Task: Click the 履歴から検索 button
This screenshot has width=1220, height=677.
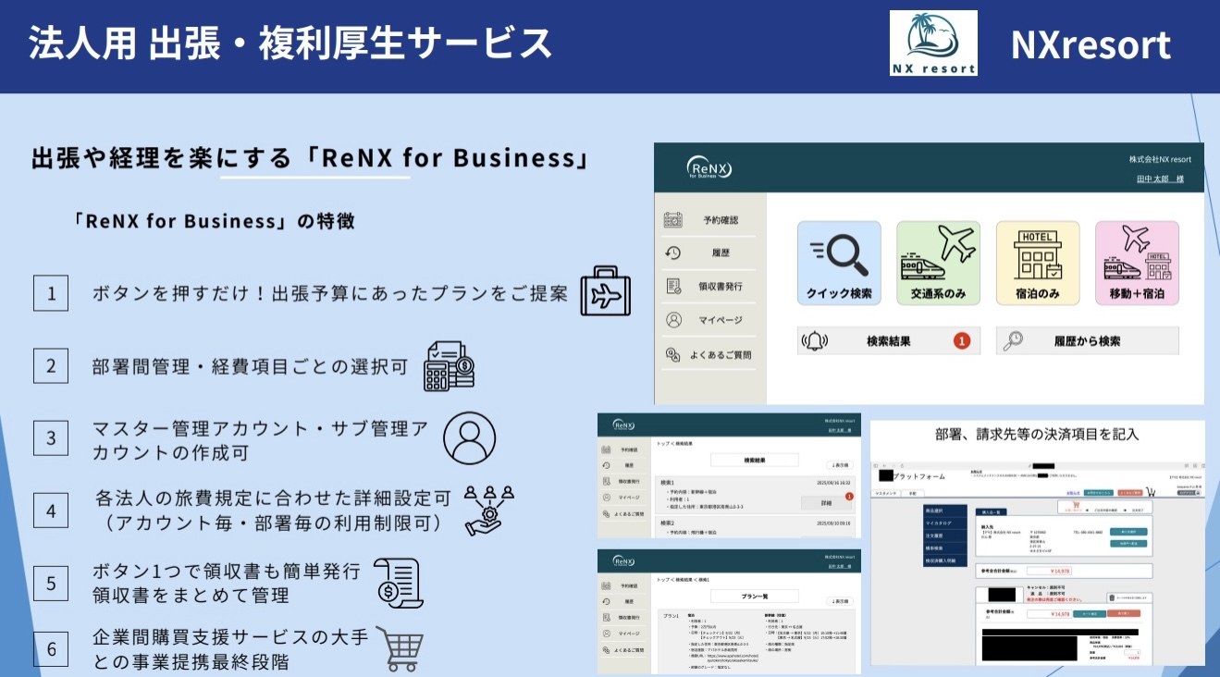Action: [1088, 341]
